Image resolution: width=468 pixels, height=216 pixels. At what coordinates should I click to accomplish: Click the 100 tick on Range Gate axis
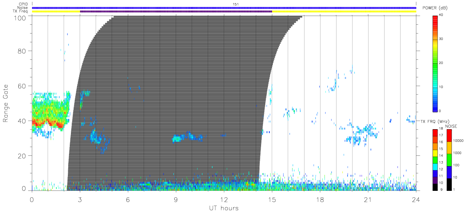coord(19,18)
